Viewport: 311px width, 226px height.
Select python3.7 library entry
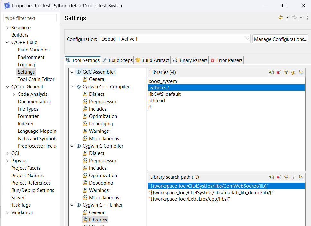(x=226, y=88)
